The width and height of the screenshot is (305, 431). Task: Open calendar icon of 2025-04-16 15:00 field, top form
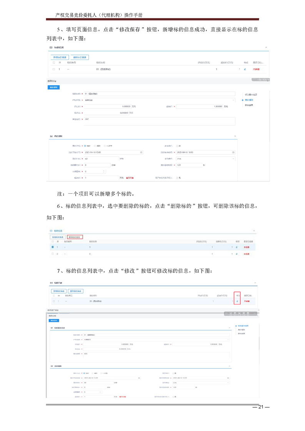pyautogui.click(x=141, y=153)
